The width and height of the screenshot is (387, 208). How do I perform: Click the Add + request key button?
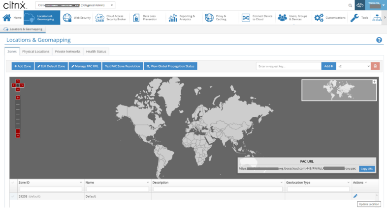coord(328,66)
